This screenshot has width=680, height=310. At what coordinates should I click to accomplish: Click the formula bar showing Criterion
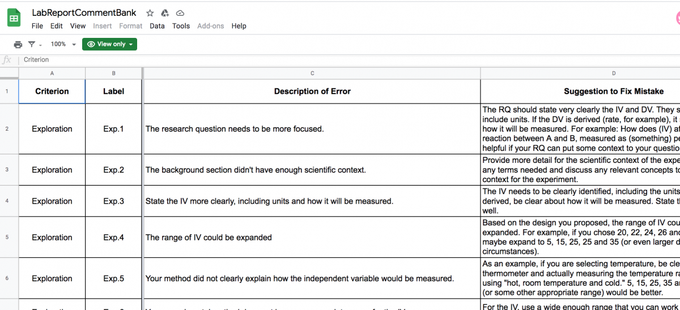tap(349, 59)
